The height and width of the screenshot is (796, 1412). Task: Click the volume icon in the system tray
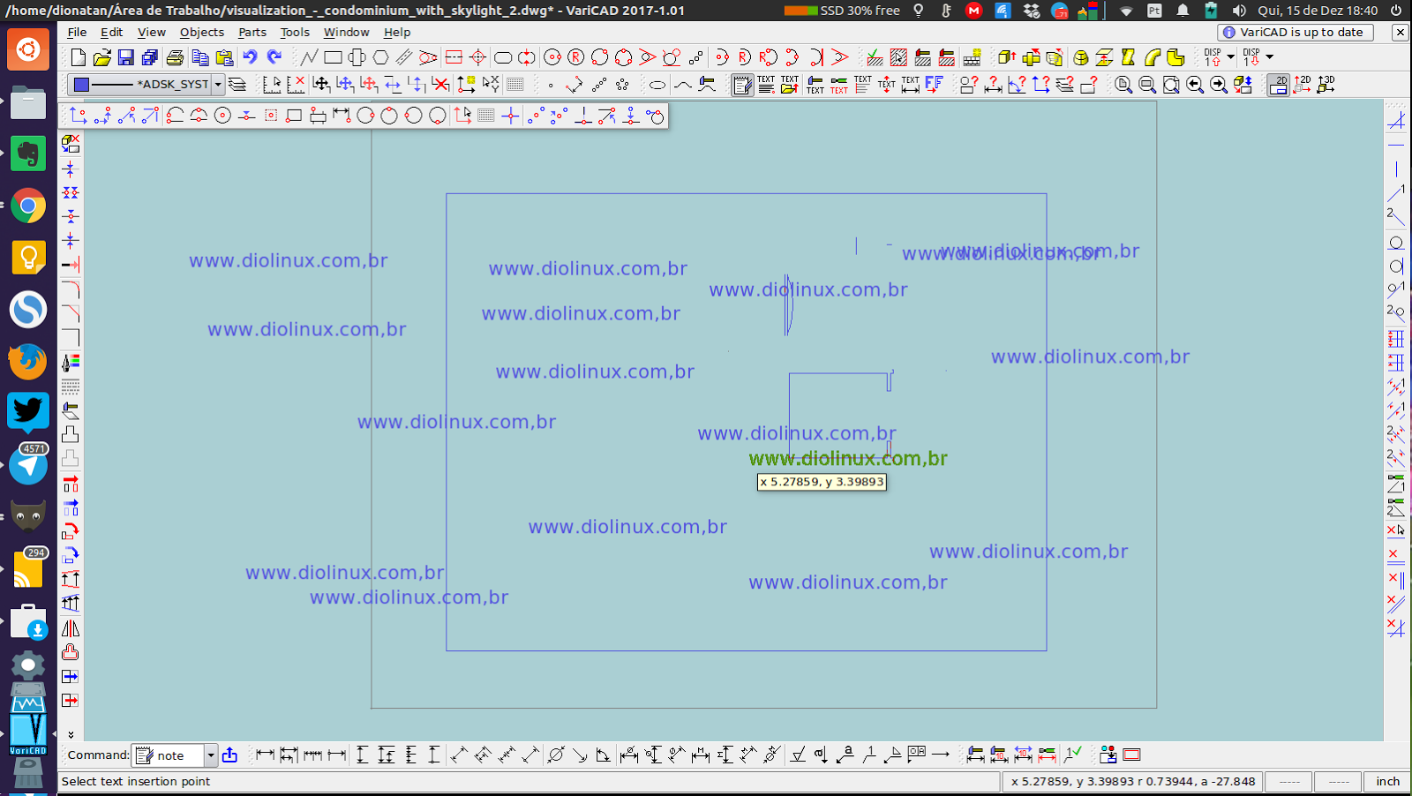click(1239, 11)
